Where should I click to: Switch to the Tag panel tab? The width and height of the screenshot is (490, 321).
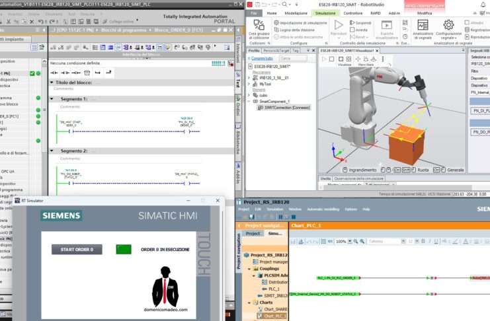pyautogui.click(x=296, y=51)
